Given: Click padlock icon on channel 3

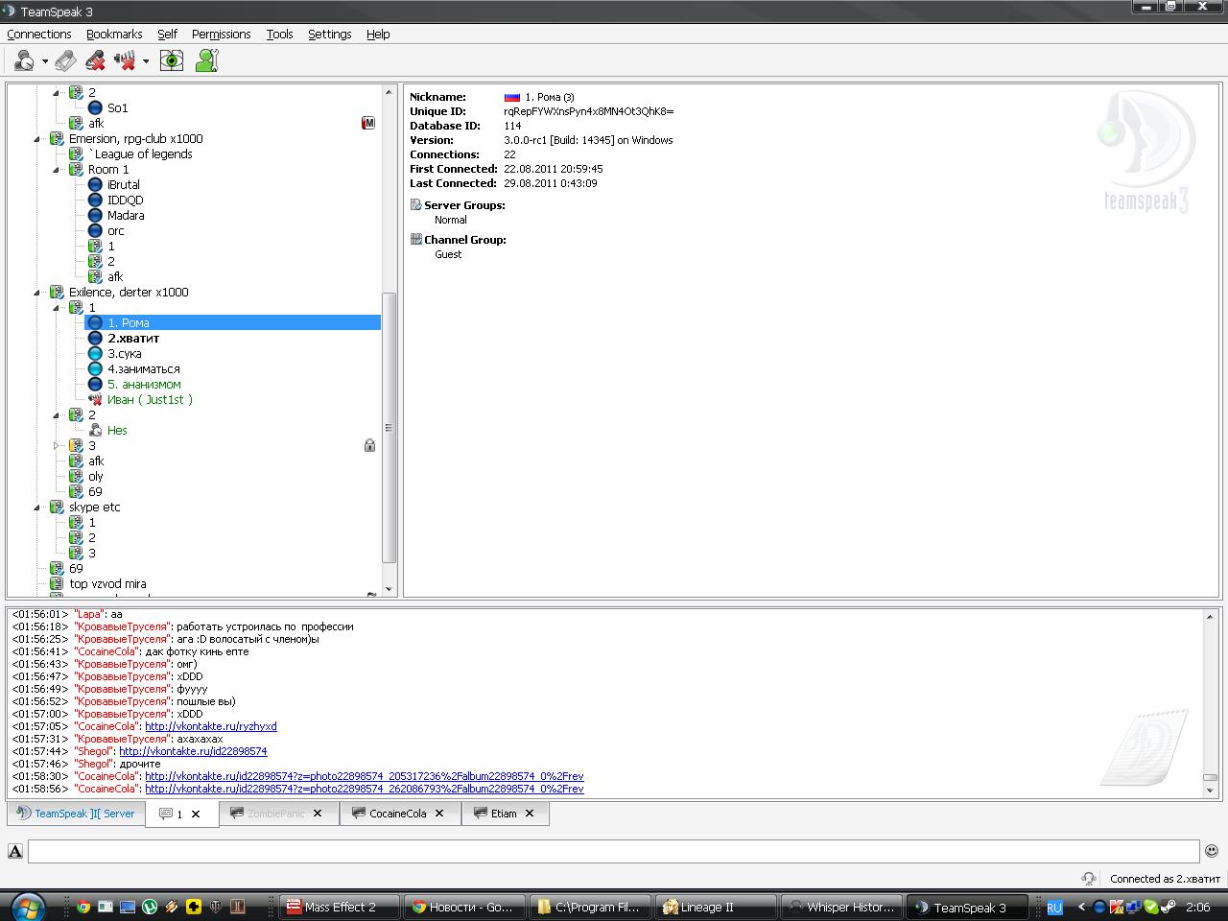Looking at the screenshot, I should pyautogui.click(x=369, y=445).
